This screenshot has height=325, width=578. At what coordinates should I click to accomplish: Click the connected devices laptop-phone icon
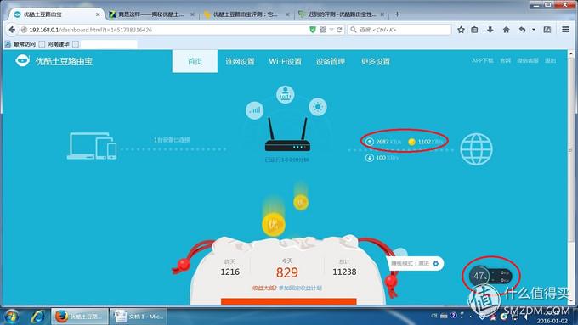tap(92, 146)
